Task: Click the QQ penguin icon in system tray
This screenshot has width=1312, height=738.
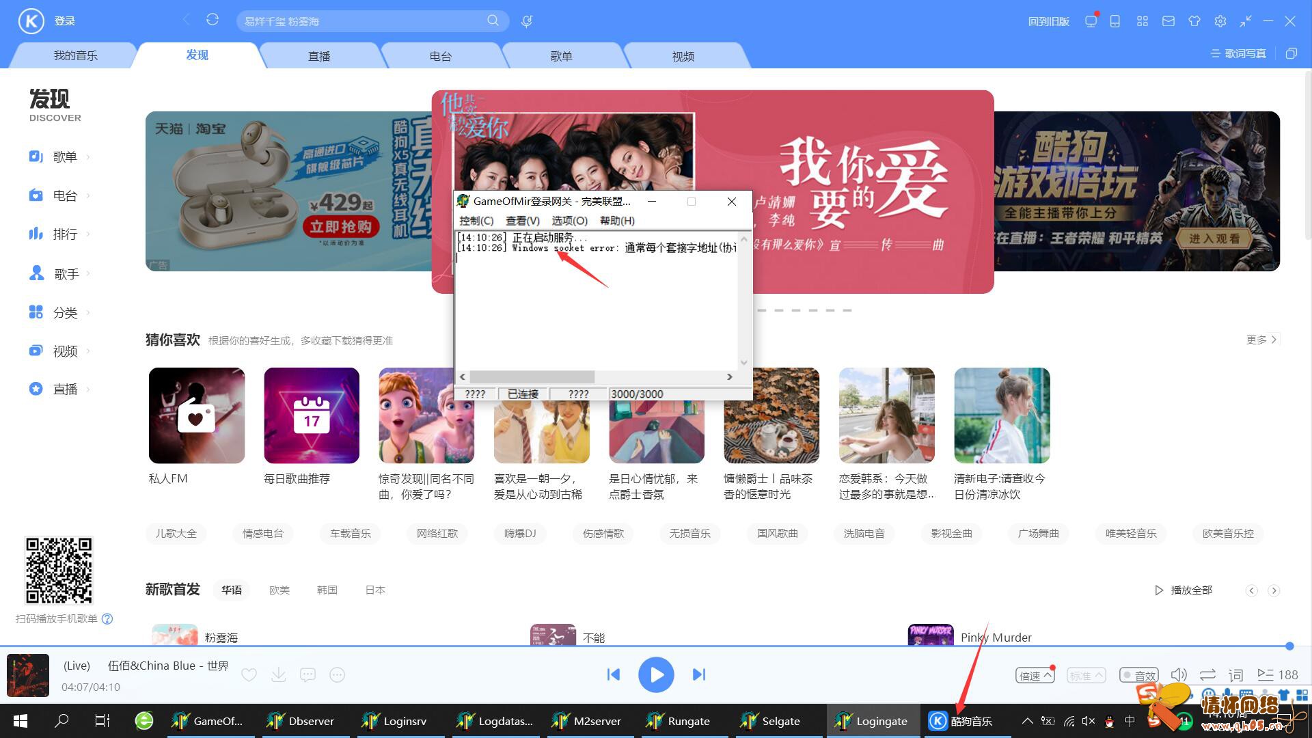Action: click(1109, 721)
